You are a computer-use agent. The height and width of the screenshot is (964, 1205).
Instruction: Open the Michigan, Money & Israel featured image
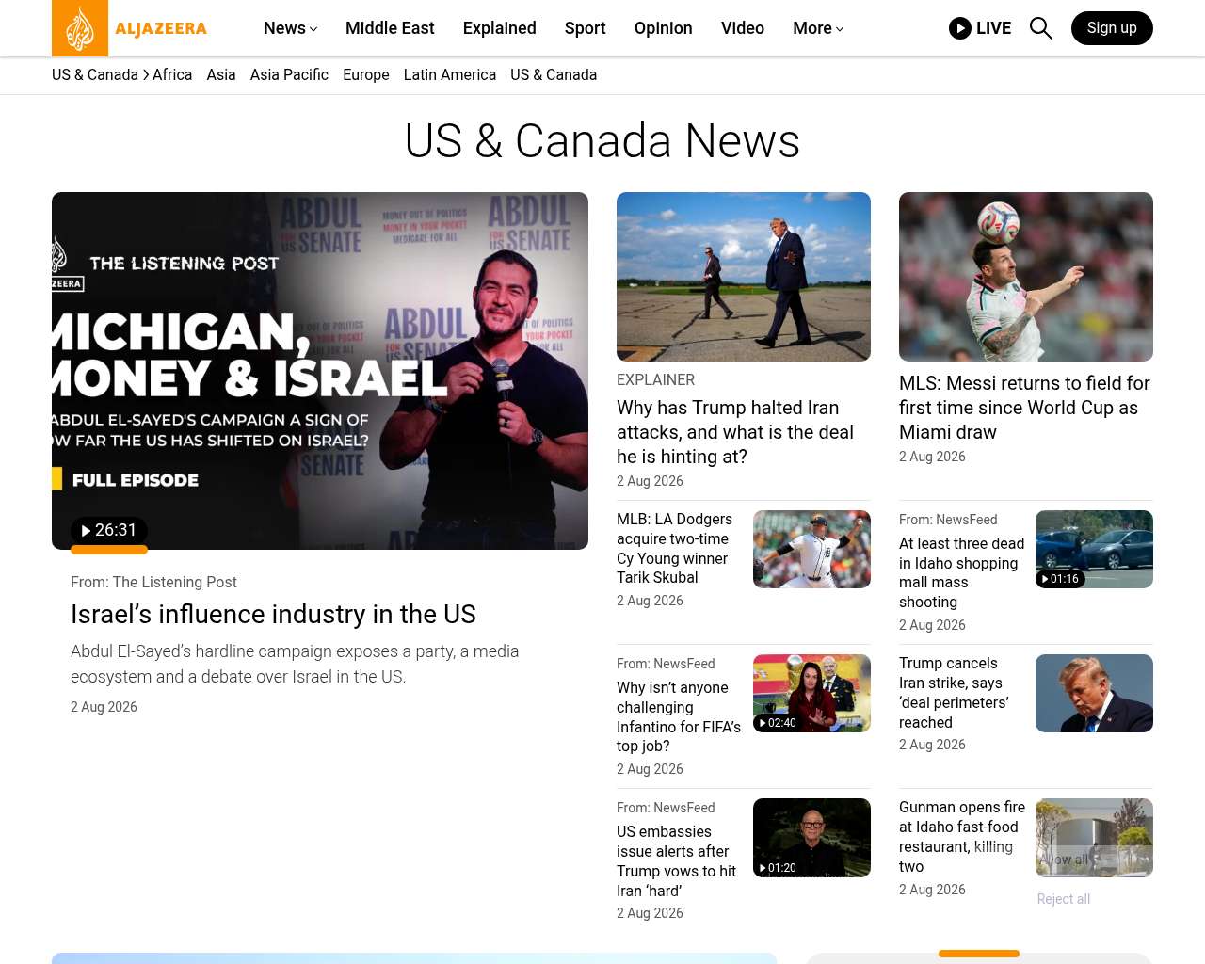[x=320, y=371]
